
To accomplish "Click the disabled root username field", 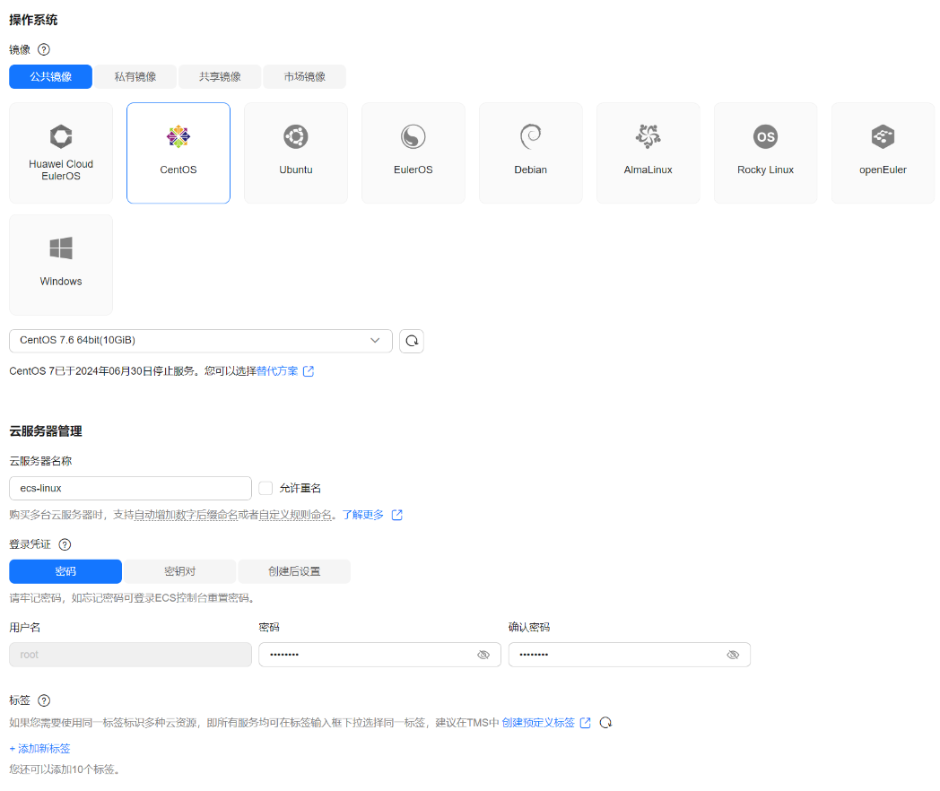I will 130,655.
